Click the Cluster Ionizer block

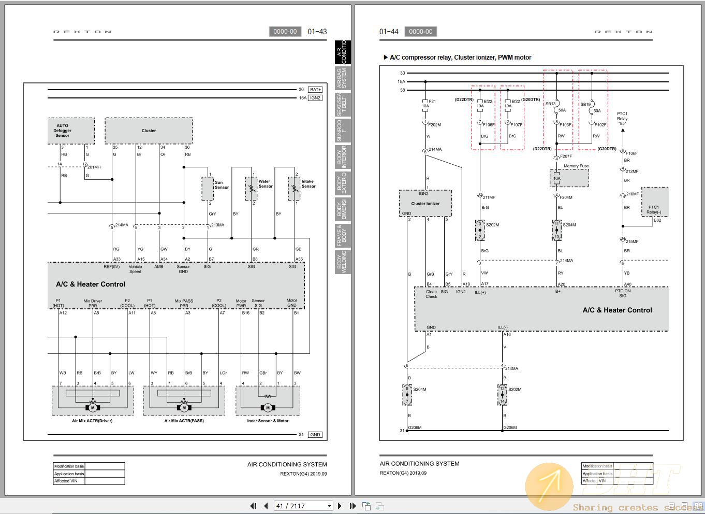pos(425,204)
